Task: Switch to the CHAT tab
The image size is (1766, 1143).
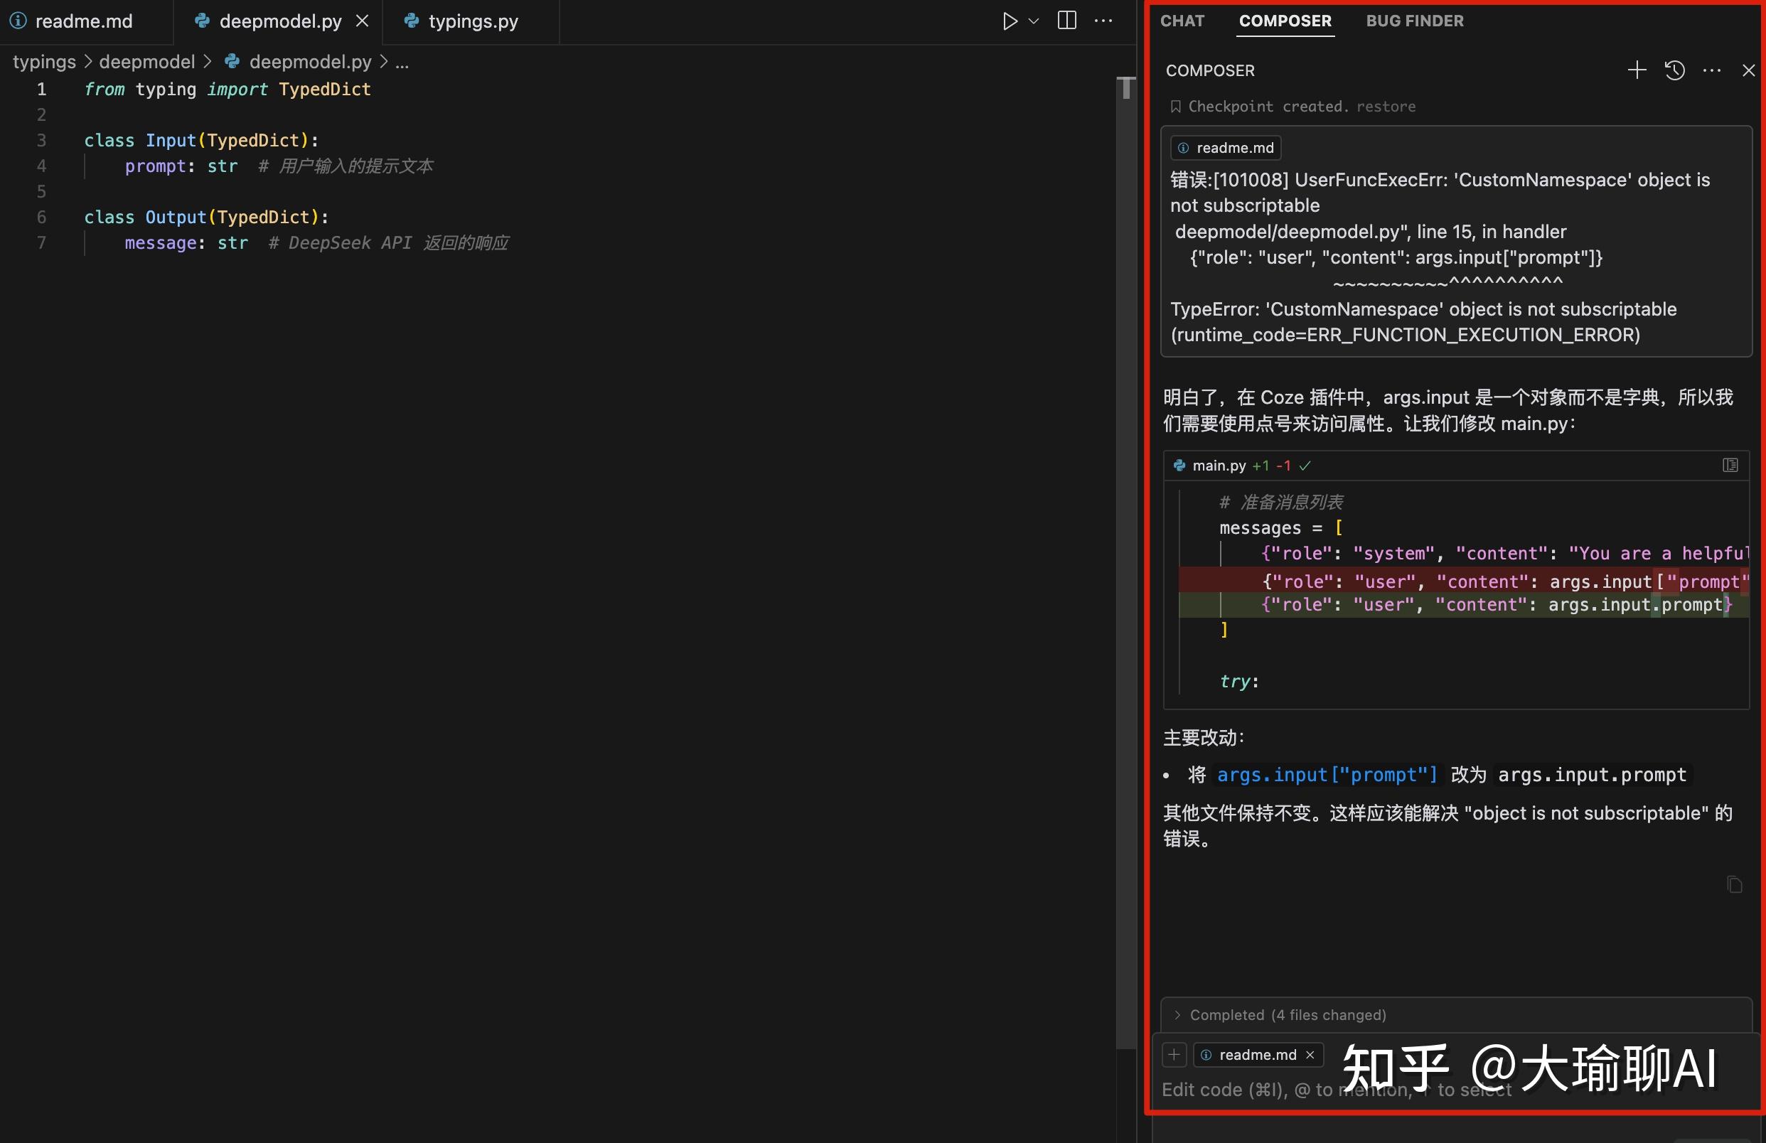Action: 1182,21
